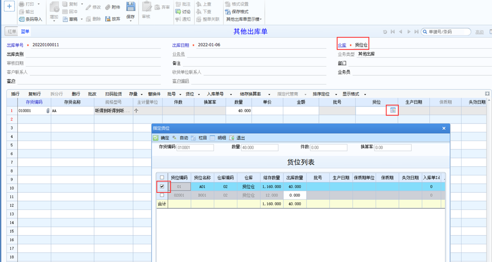The image size is (492, 262).
Task: Click the 放弃 discard icon
Action: pos(108,19)
